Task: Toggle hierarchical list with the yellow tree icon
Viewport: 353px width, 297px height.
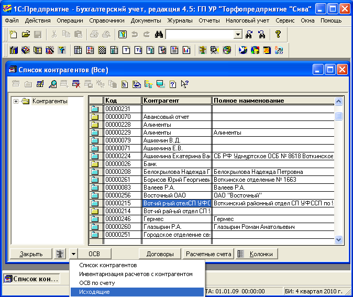Action: [149, 84]
